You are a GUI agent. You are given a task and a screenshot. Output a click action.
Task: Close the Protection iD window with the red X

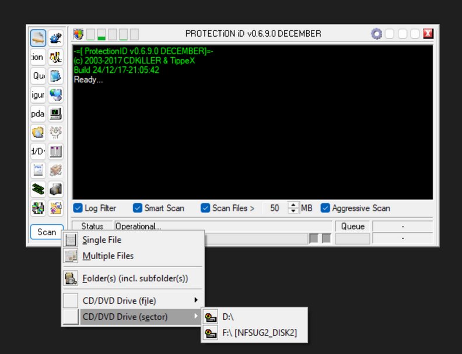[428, 34]
